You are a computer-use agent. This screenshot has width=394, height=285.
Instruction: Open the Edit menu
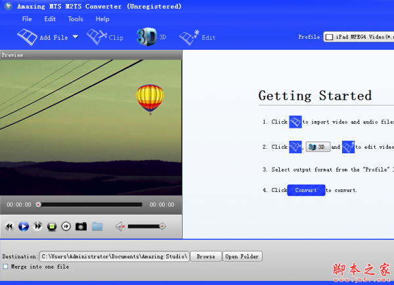pyautogui.click(x=50, y=19)
